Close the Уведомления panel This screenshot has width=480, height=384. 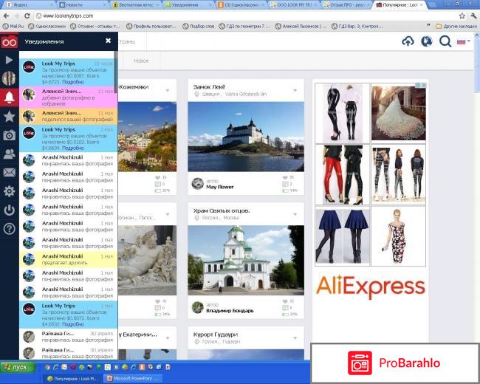(108, 41)
